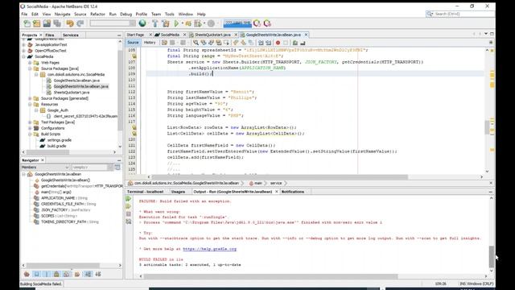The image size is (515, 290).
Task: Toggle Sort by Source button in Navigator
Action: click(x=98, y=274)
